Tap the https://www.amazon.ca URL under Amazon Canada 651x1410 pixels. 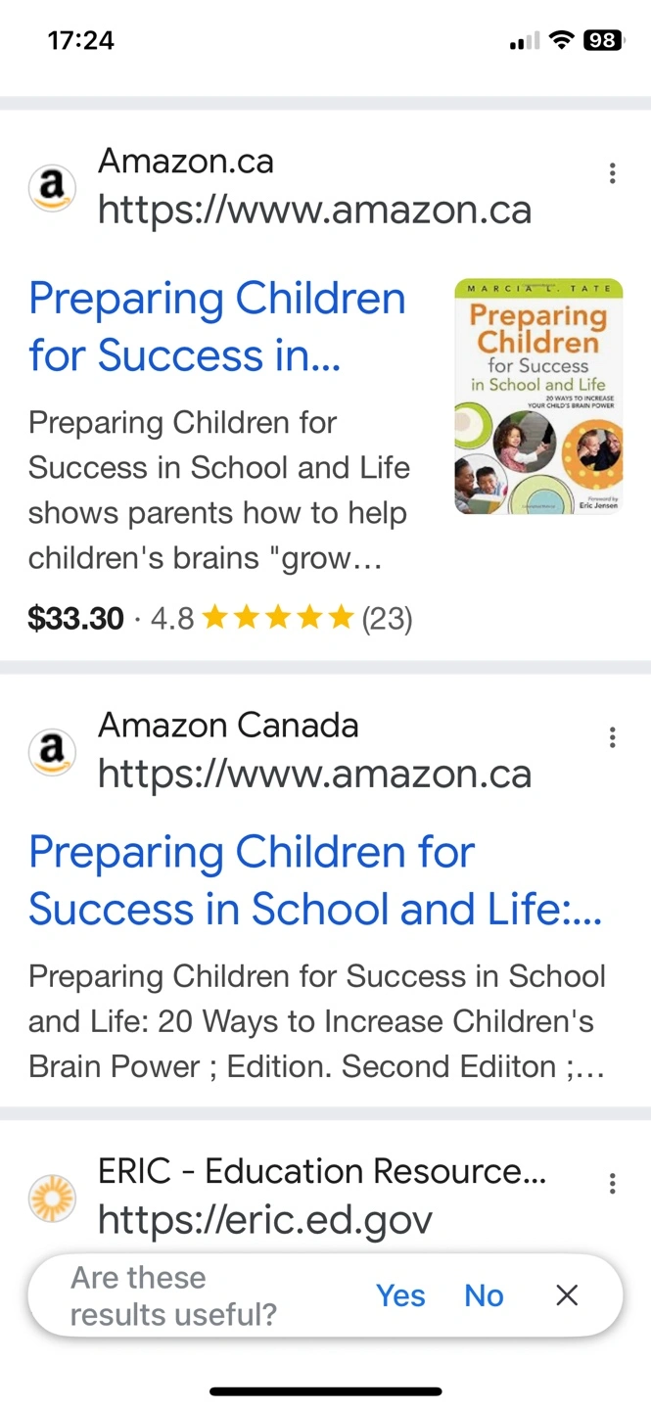click(314, 774)
